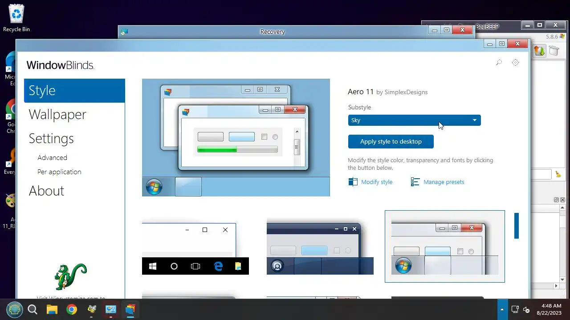The height and width of the screenshot is (320, 570).
Task: Click the BeeBEEP trash bucket icon
Action: [x=554, y=51]
